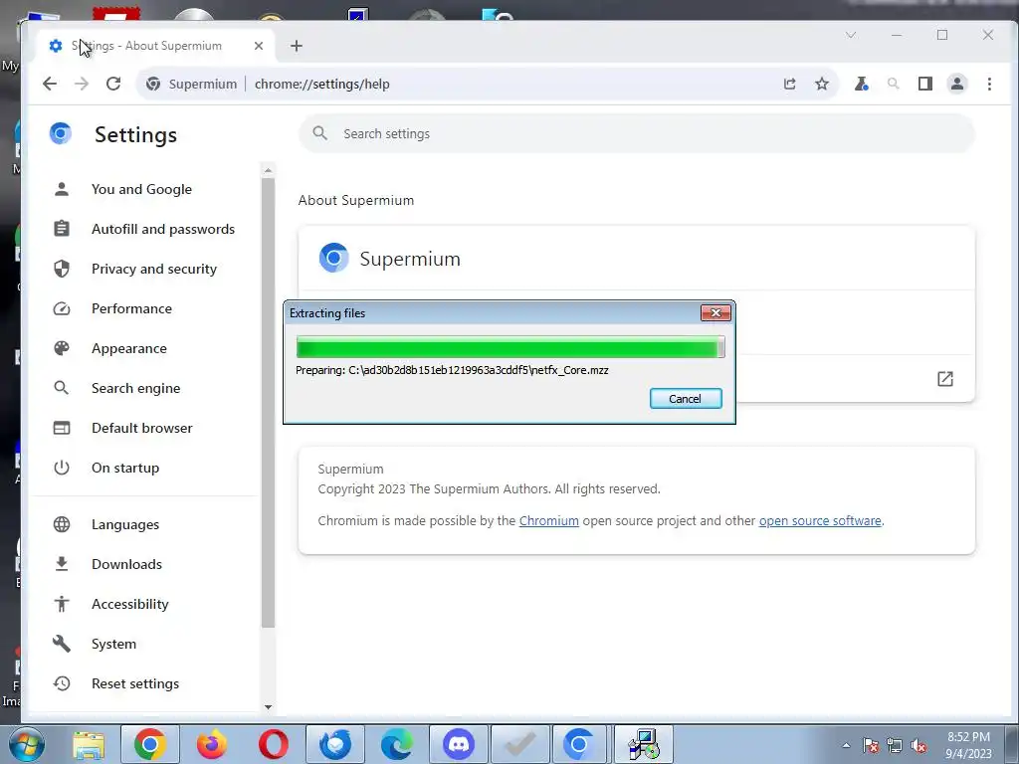Viewport: 1019px width, 764px height.
Task: Follow the open source software link
Action: [x=820, y=521]
